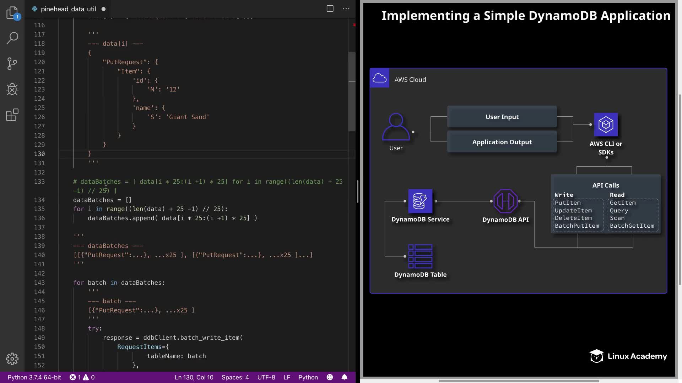Select the Python 3.7.4 64-bit interpreter
The width and height of the screenshot is (682, 383).
34,377
